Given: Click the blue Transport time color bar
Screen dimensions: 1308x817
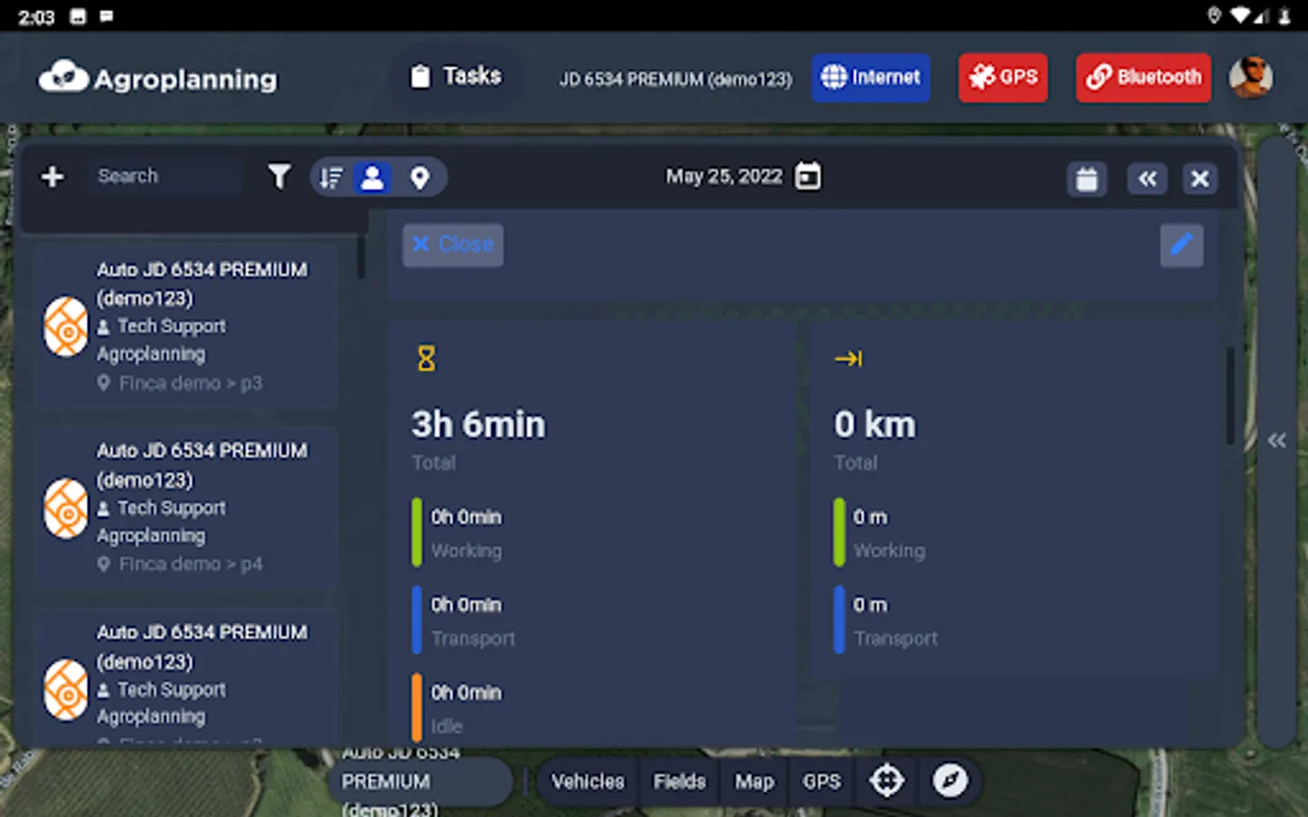Looking at the screenshot, I should 417,620.
